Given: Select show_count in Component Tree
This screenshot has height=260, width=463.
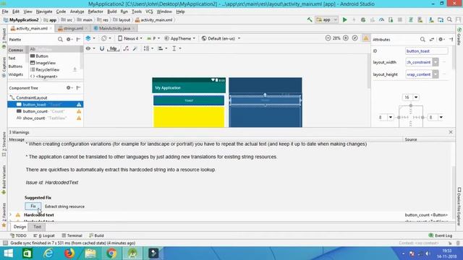Looking at the screenshot, I should [x=46, y=118].
